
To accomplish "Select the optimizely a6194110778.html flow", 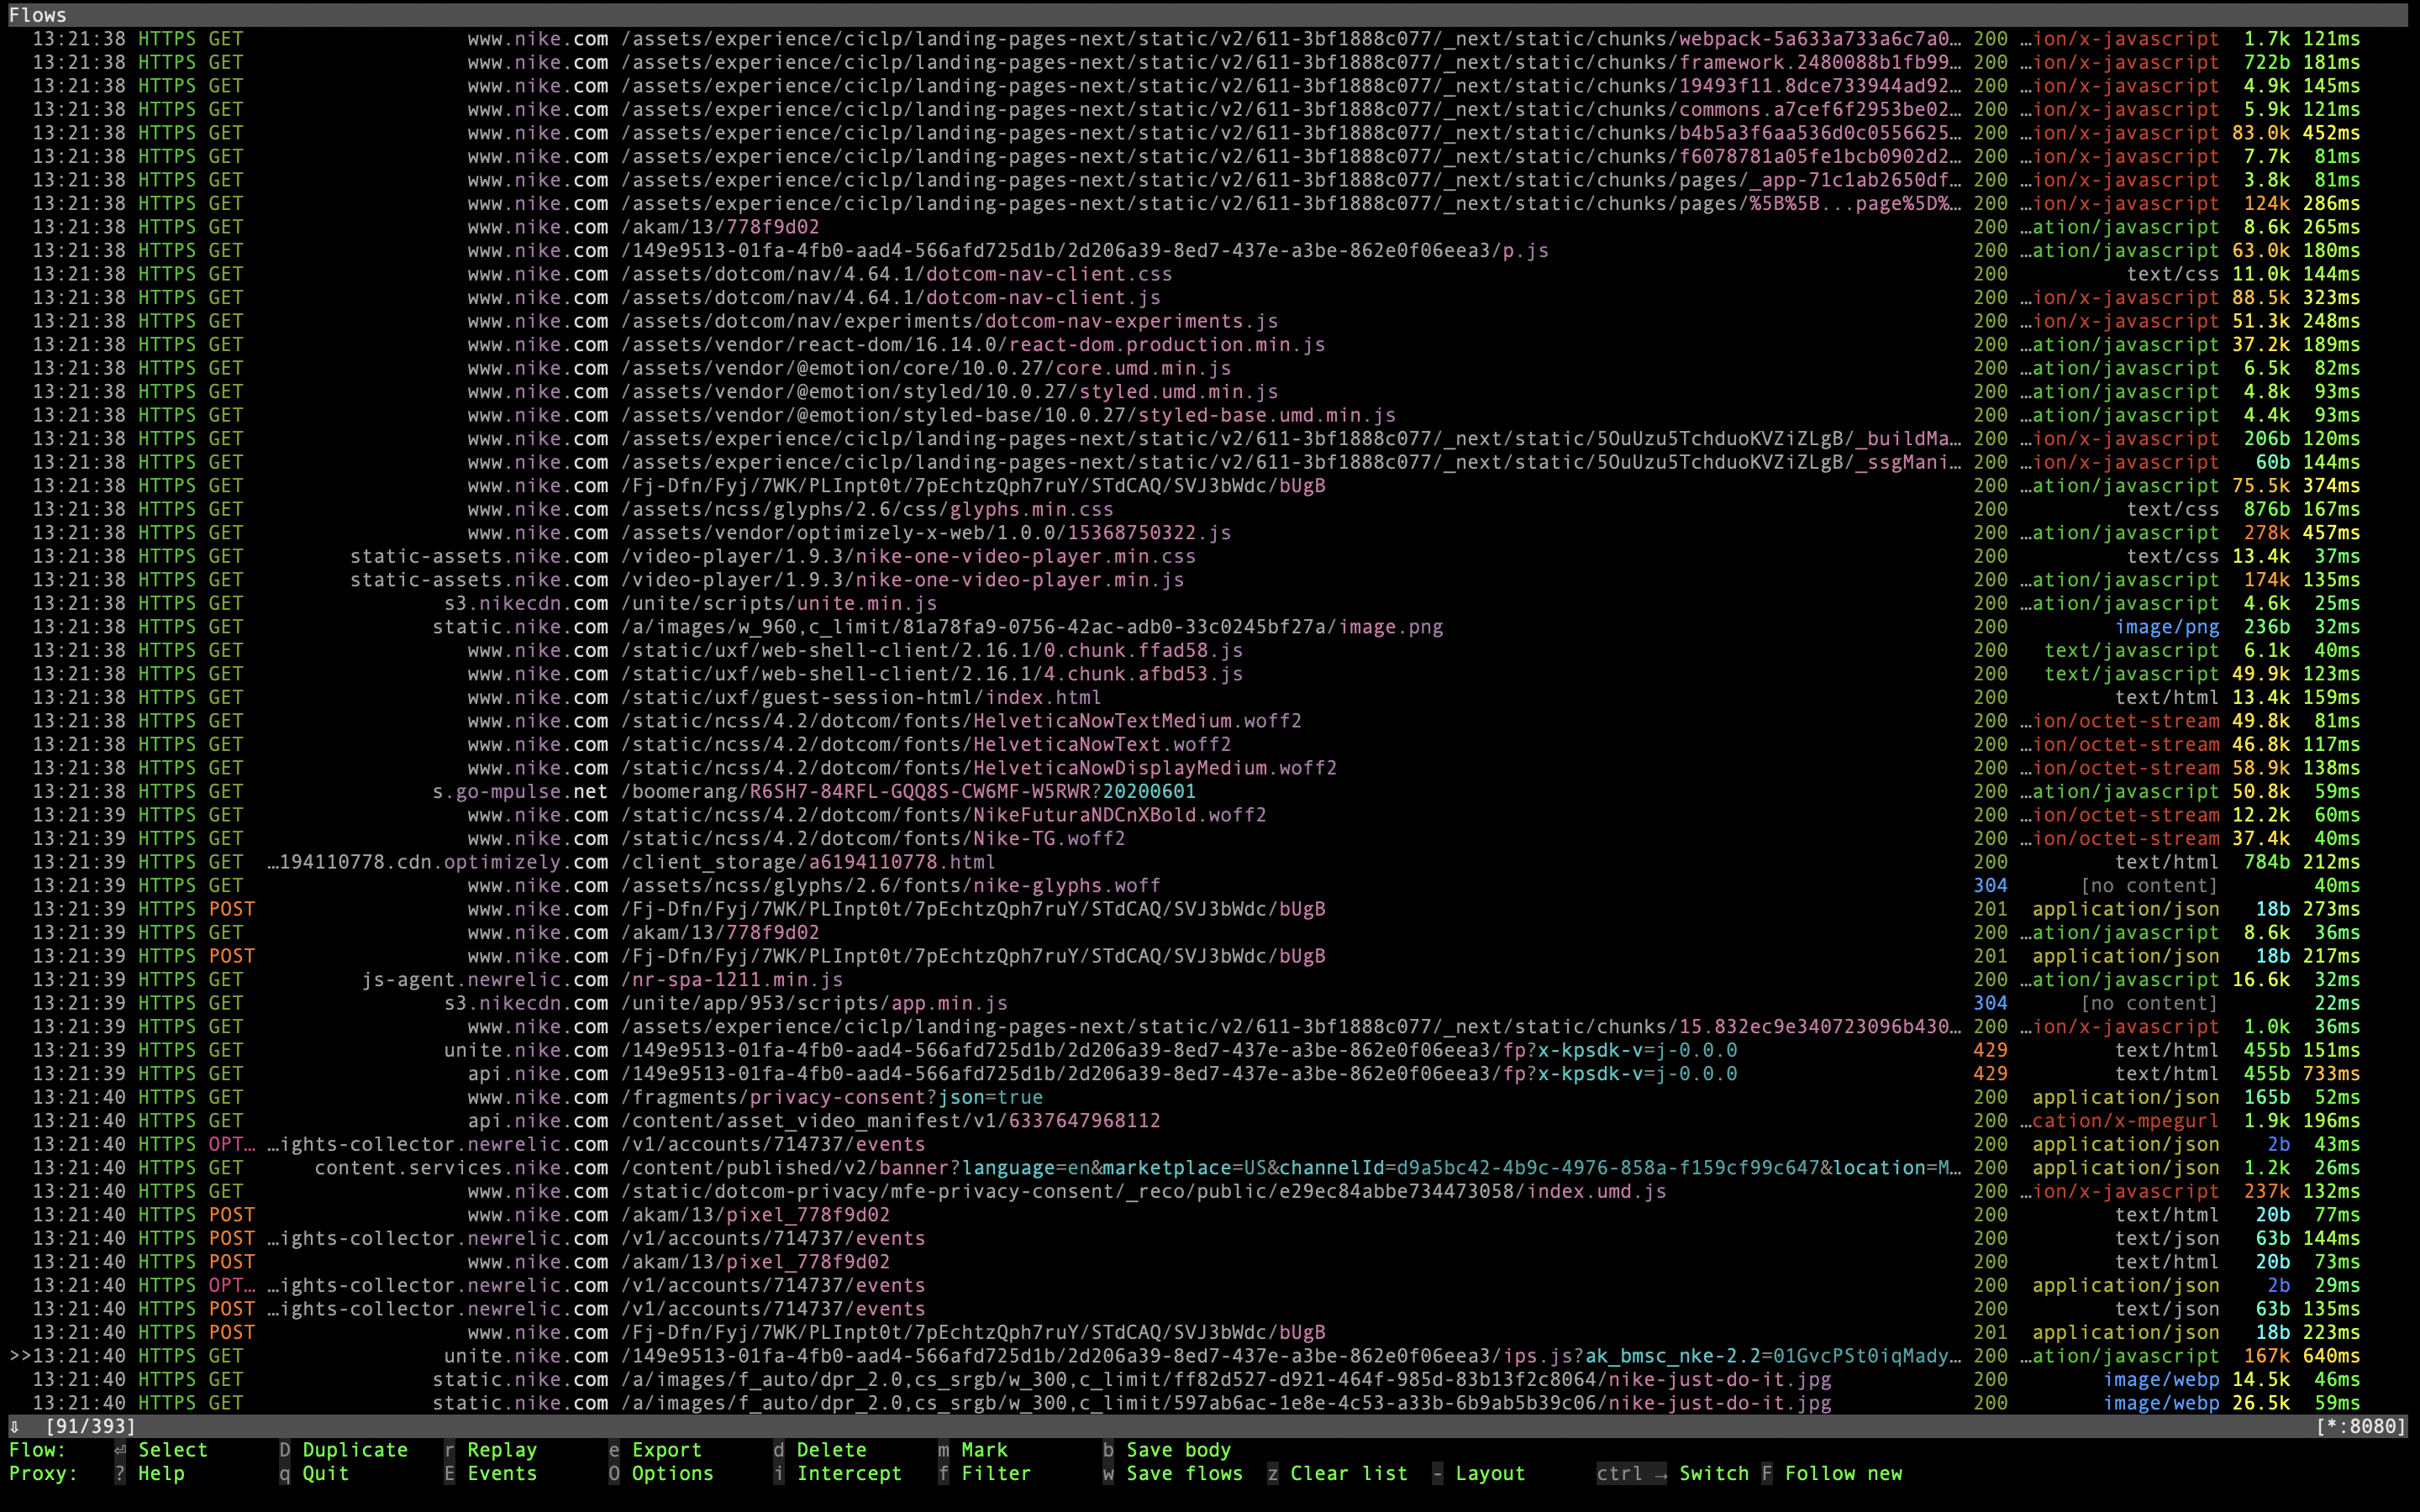I will point(1210,862).
